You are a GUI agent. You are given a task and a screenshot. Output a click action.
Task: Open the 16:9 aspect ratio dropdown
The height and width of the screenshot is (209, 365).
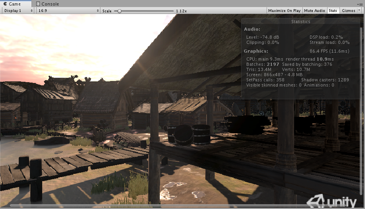click(x=67, y=11)
